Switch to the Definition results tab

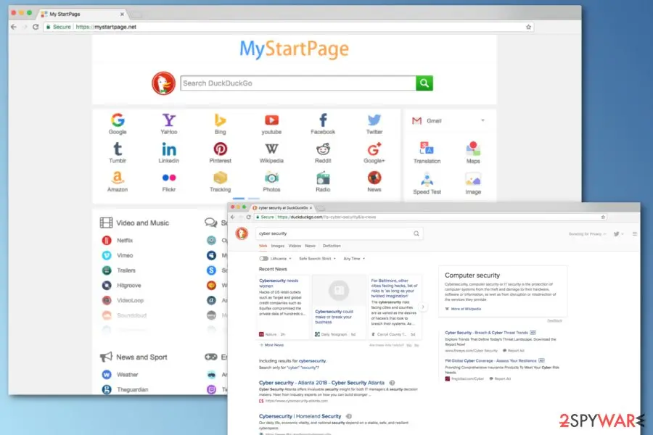[332, 246]
